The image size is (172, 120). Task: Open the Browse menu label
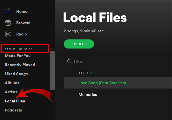23,23
